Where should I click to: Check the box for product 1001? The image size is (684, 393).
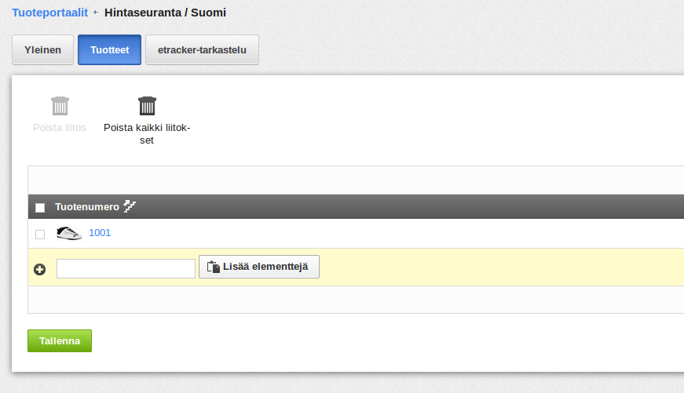[x=40, y=235]
